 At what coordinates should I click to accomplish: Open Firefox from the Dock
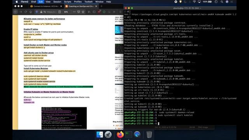point(120,135)
